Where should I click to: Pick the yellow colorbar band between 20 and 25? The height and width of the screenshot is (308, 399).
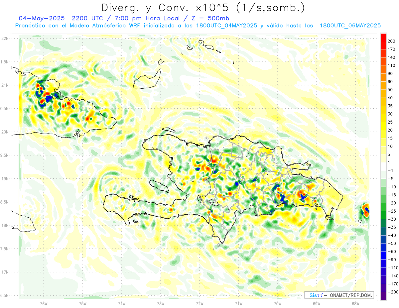click(384, 126)
